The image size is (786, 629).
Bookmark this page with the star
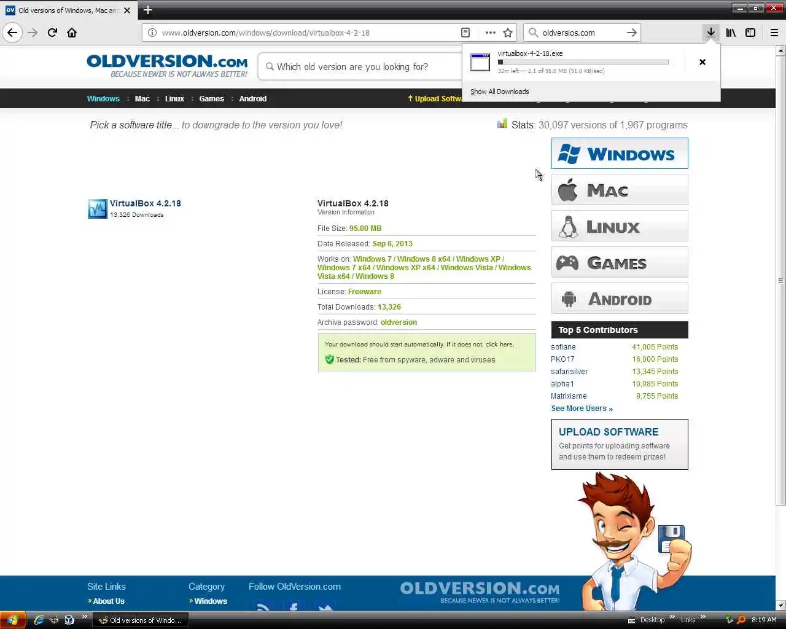(508, 33)
